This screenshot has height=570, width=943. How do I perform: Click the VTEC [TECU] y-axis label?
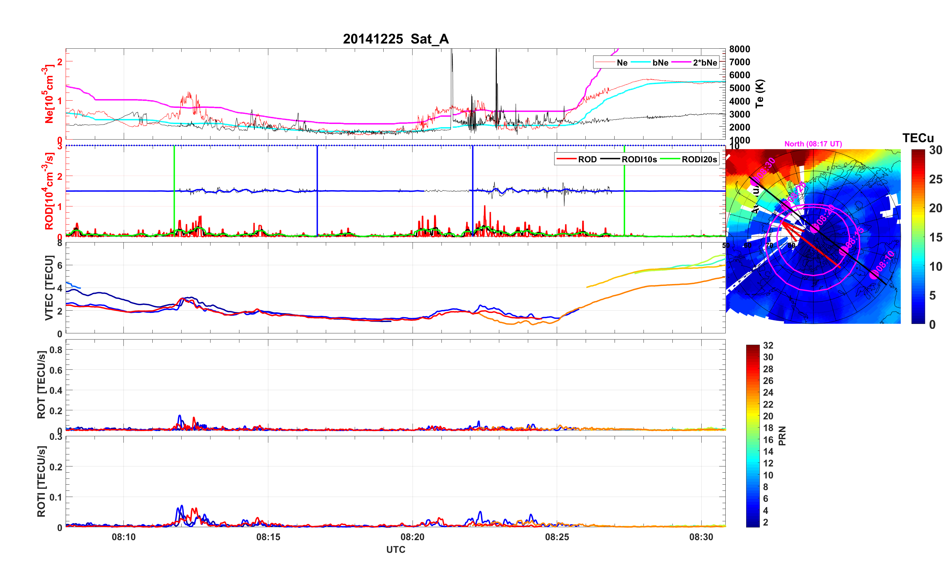pos(49,288)
